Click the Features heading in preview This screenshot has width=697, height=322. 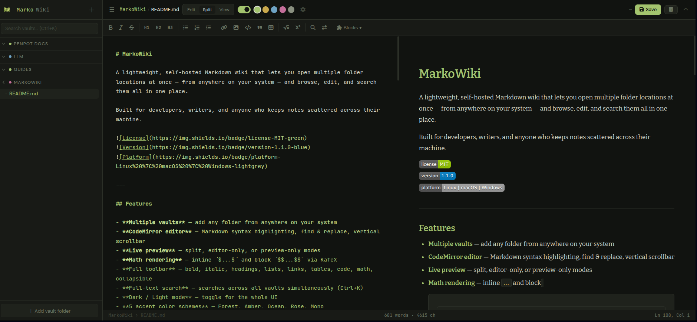(x=437, y=228)
